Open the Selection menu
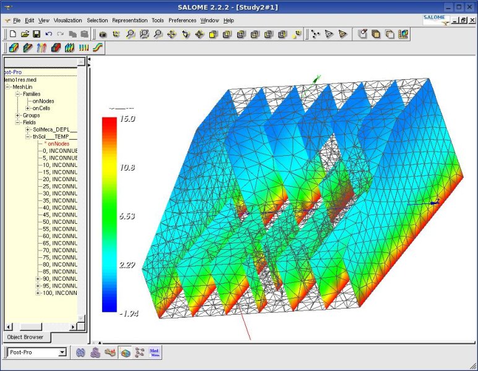 97,20
